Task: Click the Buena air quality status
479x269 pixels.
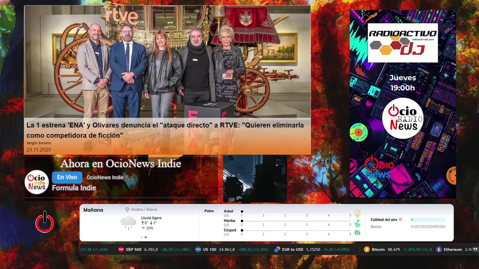Action: click(x=376, y=227)
